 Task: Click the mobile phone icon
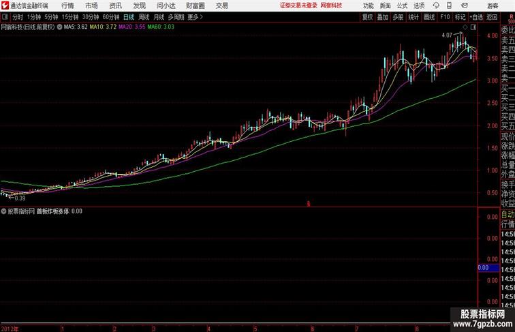449,5
